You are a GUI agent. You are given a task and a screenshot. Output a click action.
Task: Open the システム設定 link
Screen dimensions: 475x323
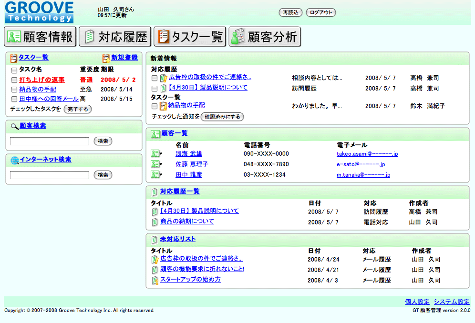452,302
